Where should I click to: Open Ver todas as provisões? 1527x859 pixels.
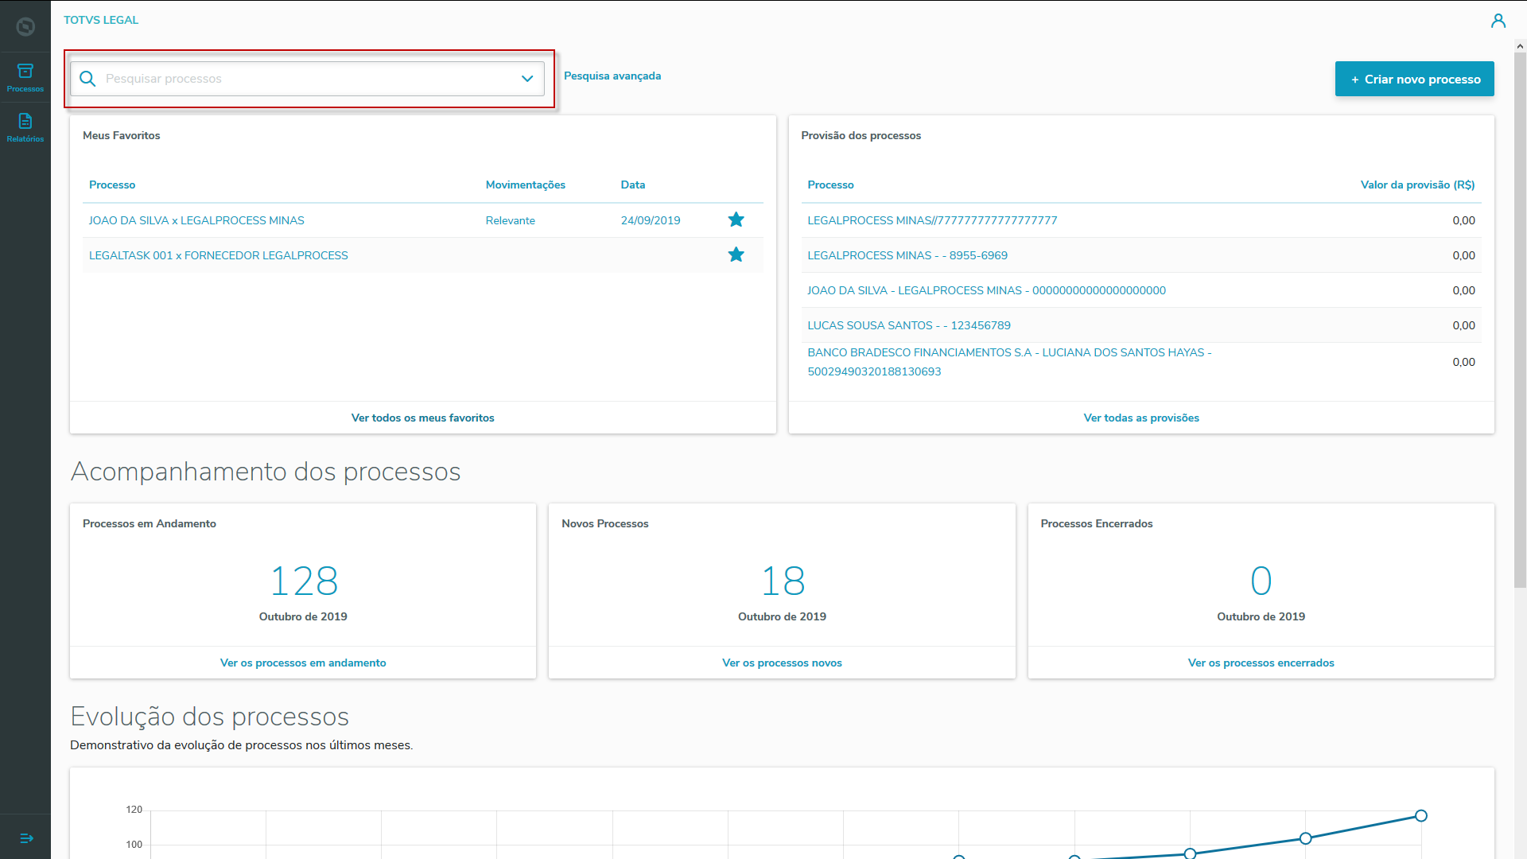[1140, 418]
